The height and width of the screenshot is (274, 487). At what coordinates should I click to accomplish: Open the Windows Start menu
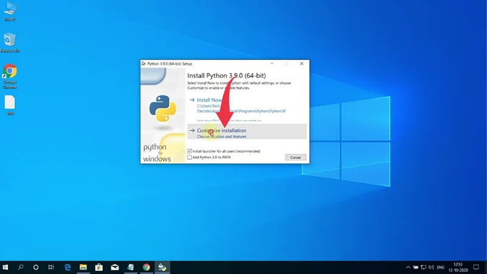(5, 267)
